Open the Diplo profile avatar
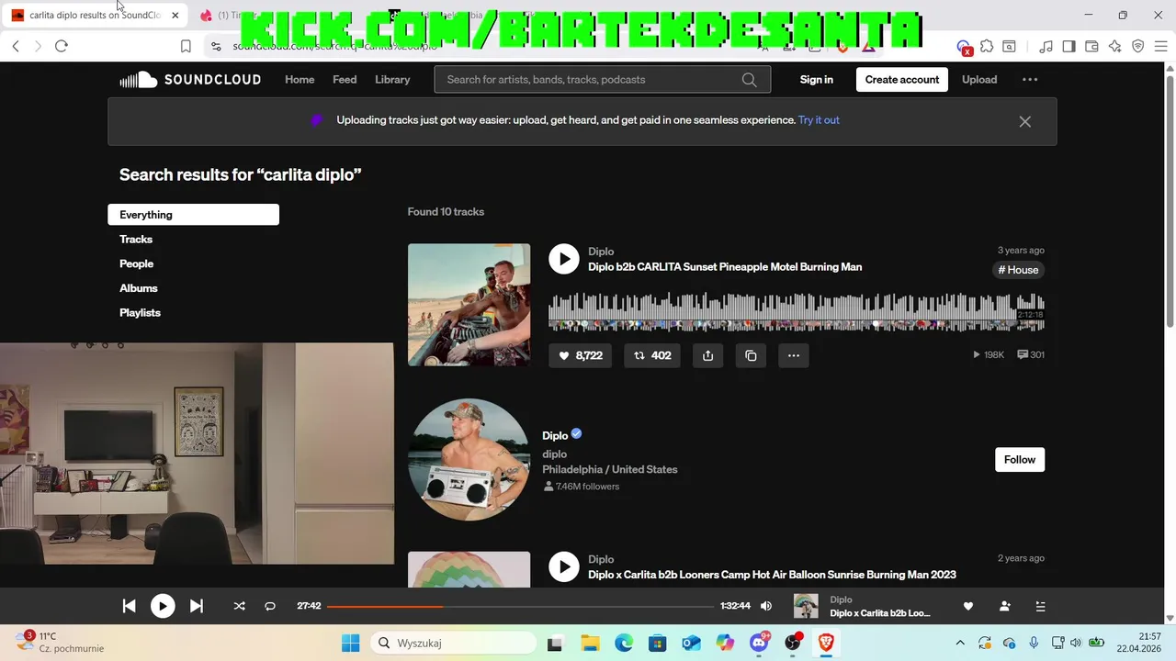 pos(469,460)
